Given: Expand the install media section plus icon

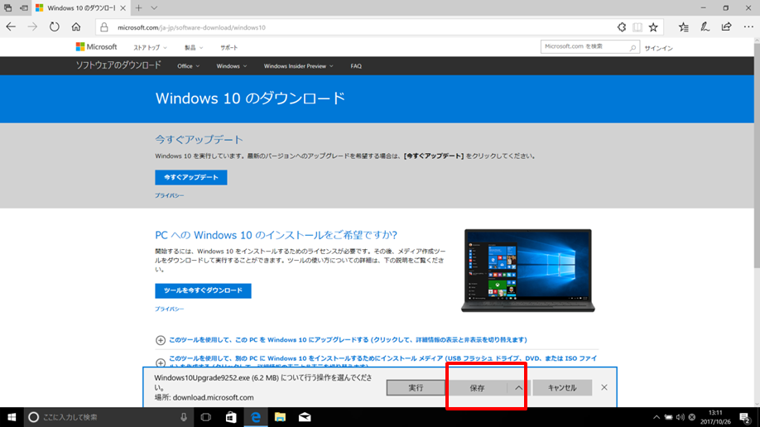Looking at the screenshot, I should tap(161, 362).
